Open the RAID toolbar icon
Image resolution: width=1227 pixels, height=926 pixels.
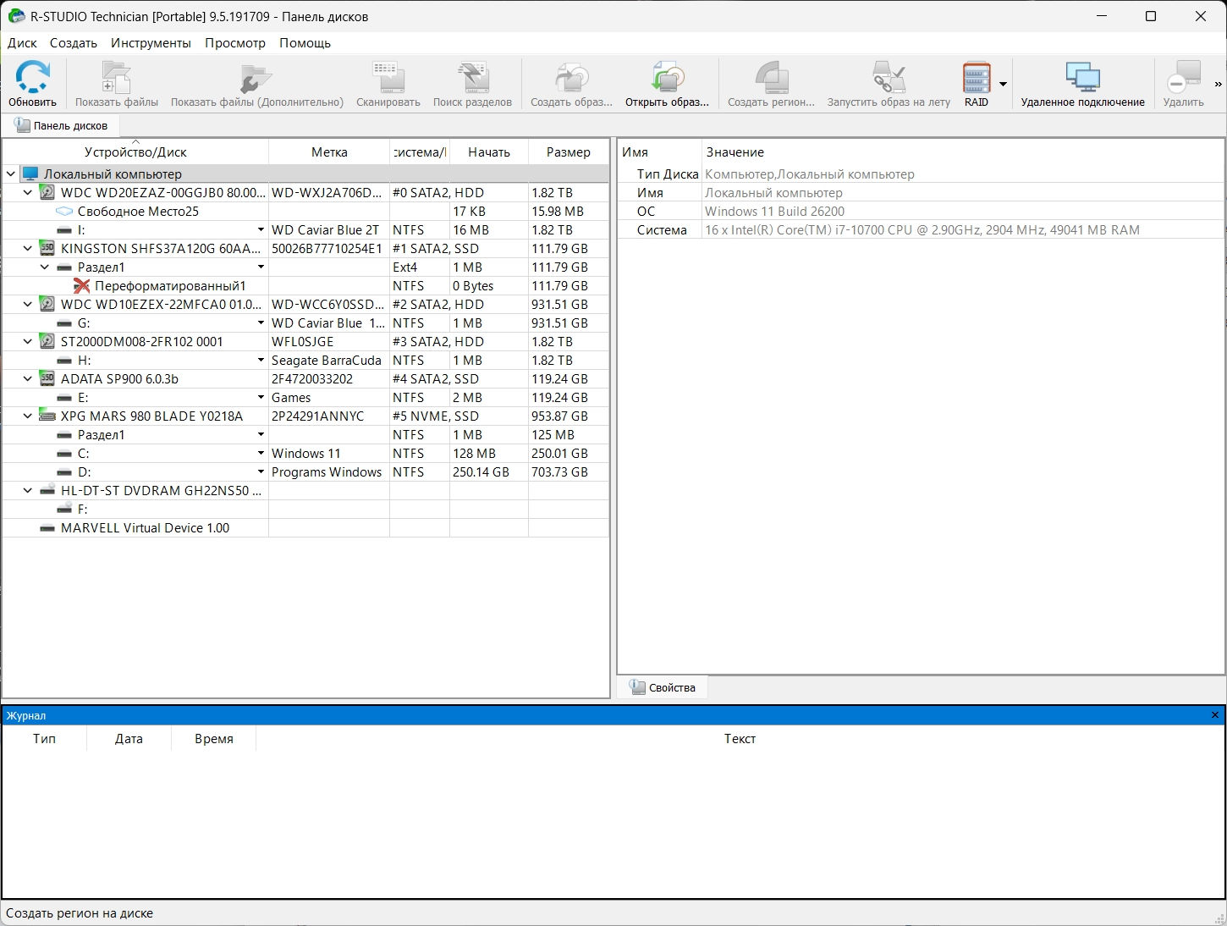(976, 79)
